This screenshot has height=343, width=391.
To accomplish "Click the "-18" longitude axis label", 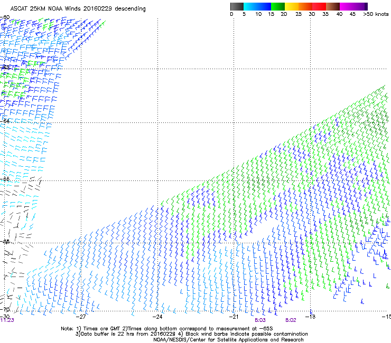I will click(x=310, y=317).
